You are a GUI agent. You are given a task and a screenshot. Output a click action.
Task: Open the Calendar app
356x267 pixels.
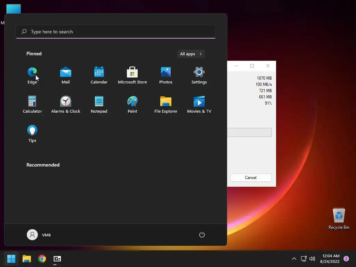(x=99, y=75)
